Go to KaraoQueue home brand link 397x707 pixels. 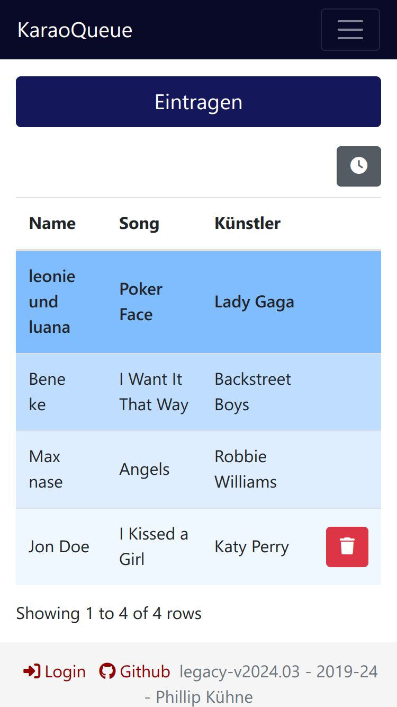click(x=75, y=30)
